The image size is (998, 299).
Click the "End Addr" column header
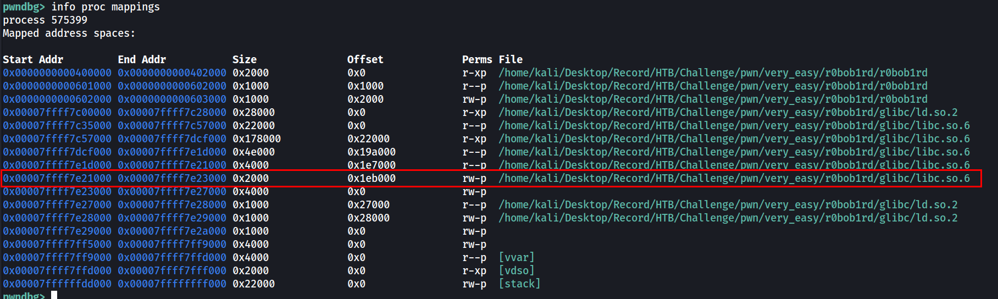coord(142,59)
